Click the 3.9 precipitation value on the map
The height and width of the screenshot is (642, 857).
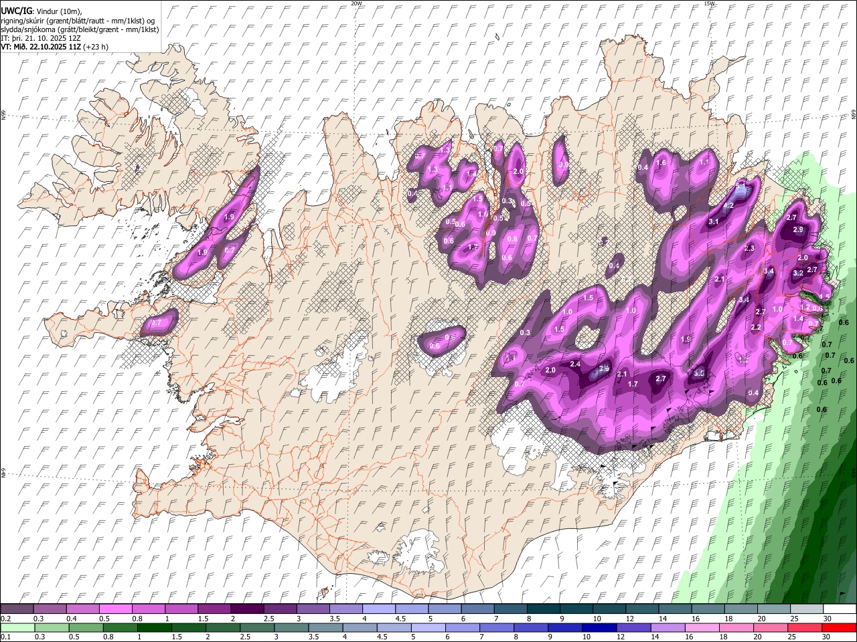pos(604,368)
